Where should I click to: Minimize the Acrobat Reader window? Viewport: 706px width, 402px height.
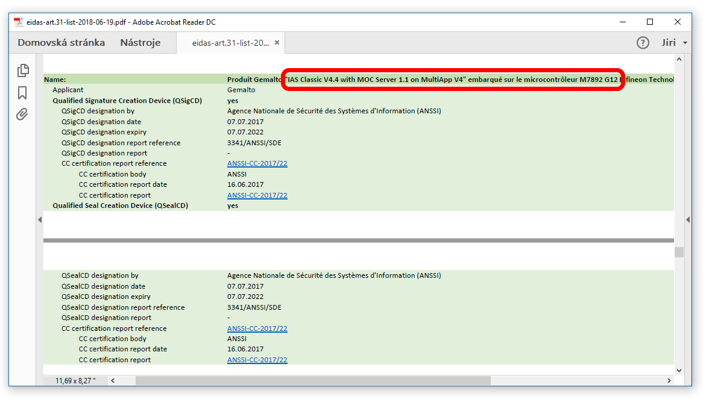tap(623, 22)
